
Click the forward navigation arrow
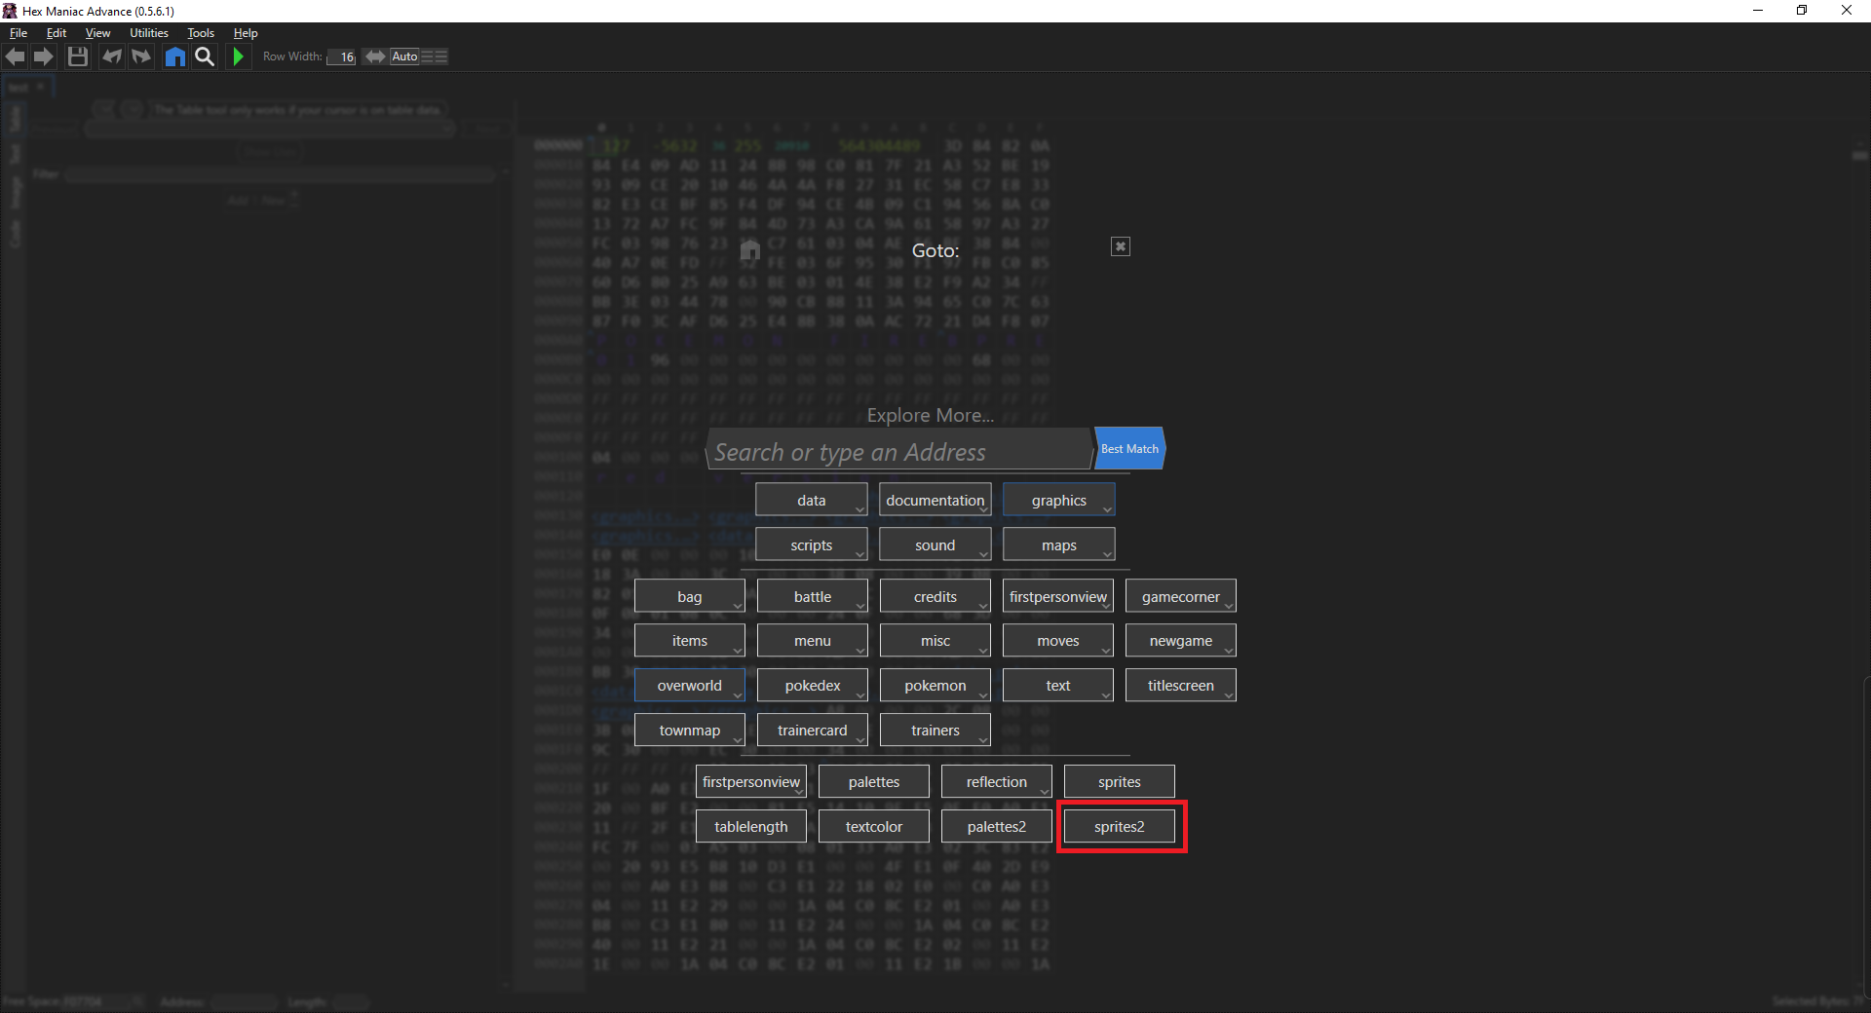(44, 56)
